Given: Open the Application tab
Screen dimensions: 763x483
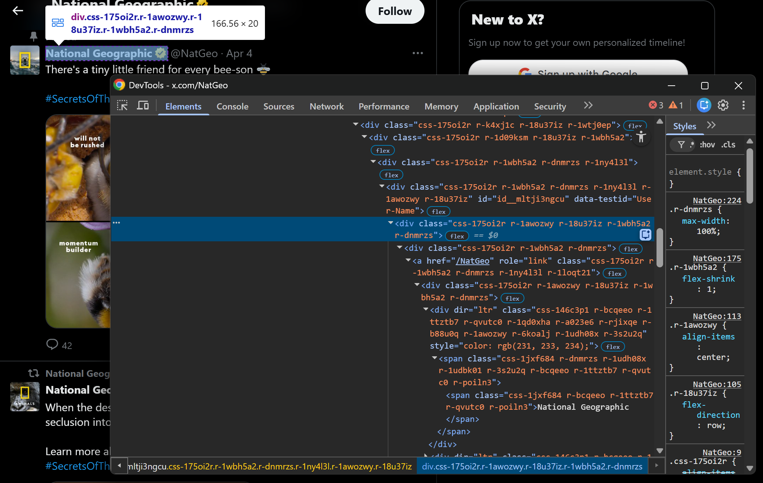Looking at the screenshot, I should tap(496, 106).
